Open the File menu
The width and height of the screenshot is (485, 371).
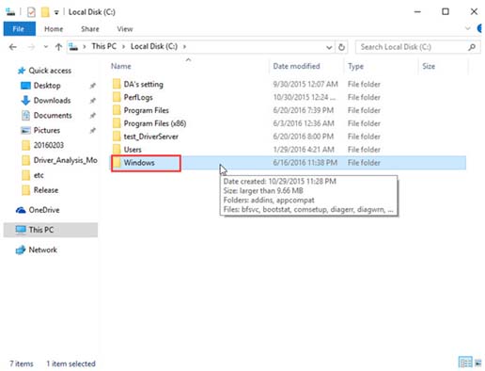click(x=19, y=29)
